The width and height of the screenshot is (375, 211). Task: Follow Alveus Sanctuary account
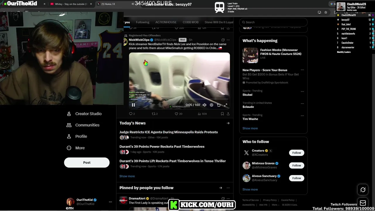tap(296, 178)
